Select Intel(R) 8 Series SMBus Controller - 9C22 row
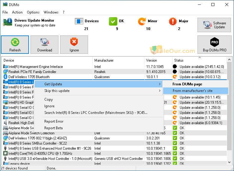This screenshot has height=171, width=234. (x=115, y=143)
